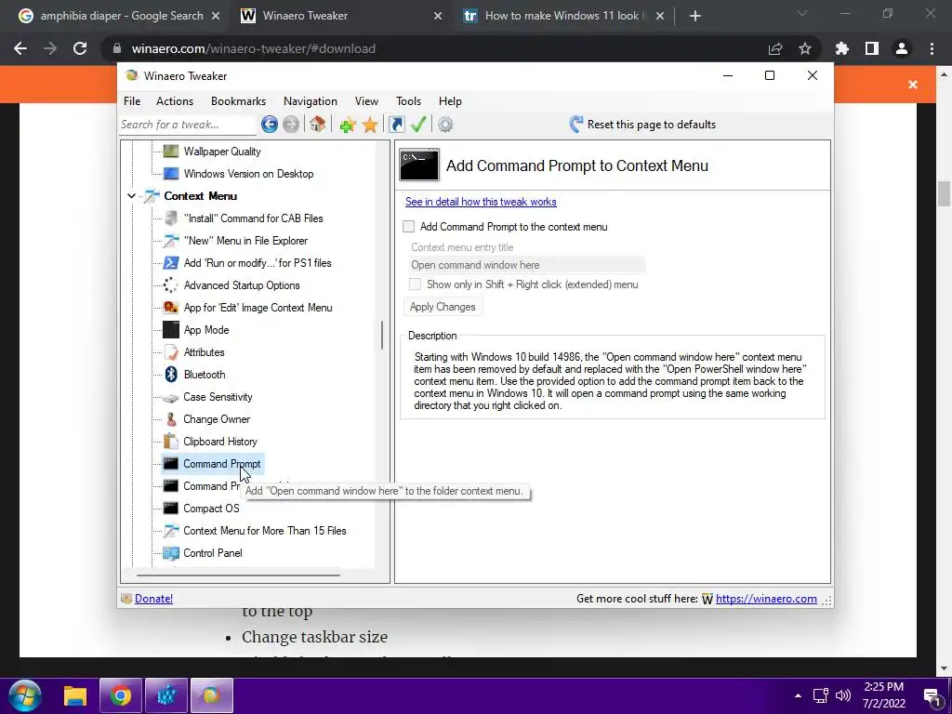Select the Attributes tree item
The image size is (952, 714).
pyautogui.click(x=204, y=352)
